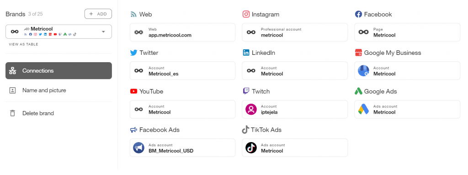This screenshot has width=468, height=175.
Task: Click the Google Ads logo icon
Action: pyautogui.click(x=358, y=91)
